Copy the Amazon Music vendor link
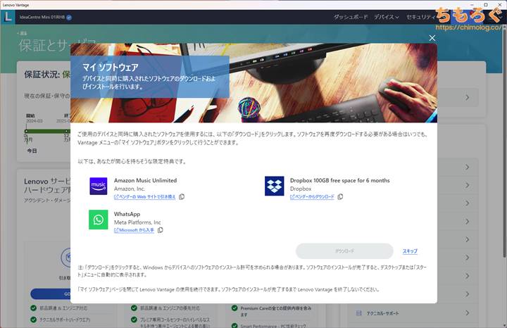The image size is (507, 328). (182, 196)
